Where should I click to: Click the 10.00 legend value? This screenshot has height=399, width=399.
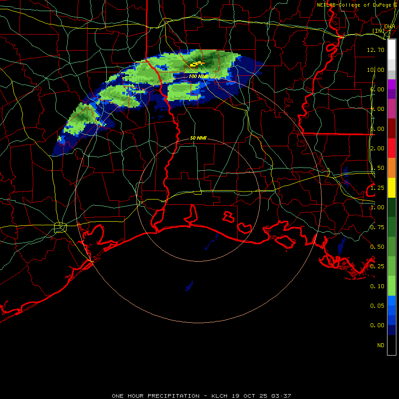376,70
